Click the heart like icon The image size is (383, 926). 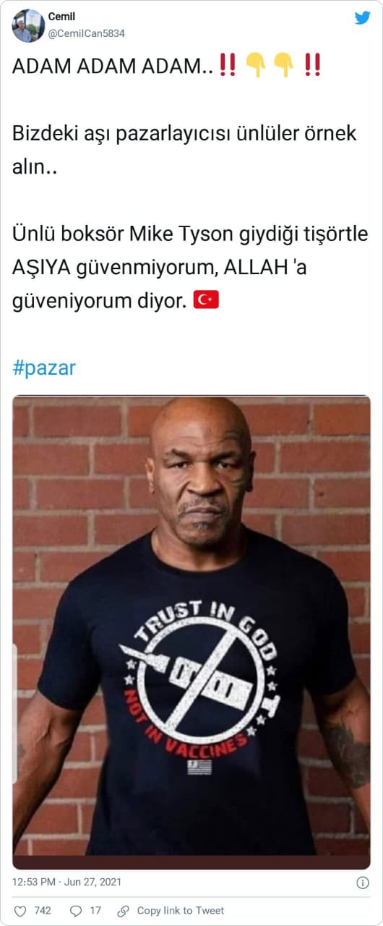(20, 911)
